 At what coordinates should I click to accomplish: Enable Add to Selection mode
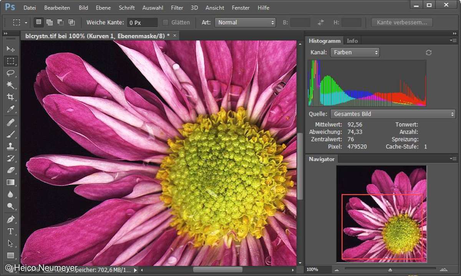(x=50, y=22)
